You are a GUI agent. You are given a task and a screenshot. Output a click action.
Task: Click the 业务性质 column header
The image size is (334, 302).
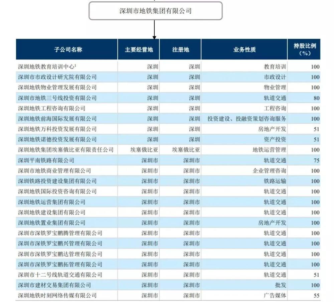point(244,50)
